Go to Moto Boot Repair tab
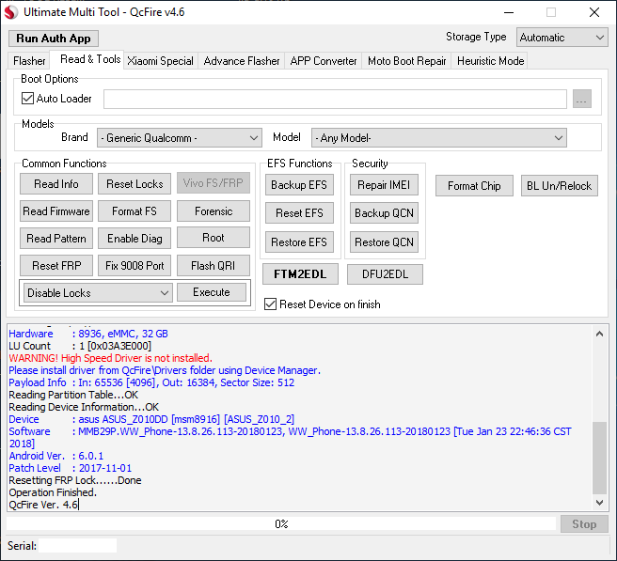 [x=406, y=61]
